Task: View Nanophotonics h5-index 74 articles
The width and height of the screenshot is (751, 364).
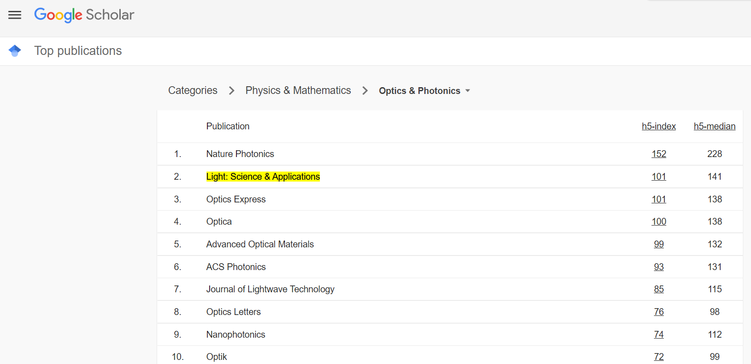Action: [658, 334]
